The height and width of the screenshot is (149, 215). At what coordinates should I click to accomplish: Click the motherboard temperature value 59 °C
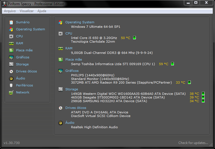coord(163,64)
